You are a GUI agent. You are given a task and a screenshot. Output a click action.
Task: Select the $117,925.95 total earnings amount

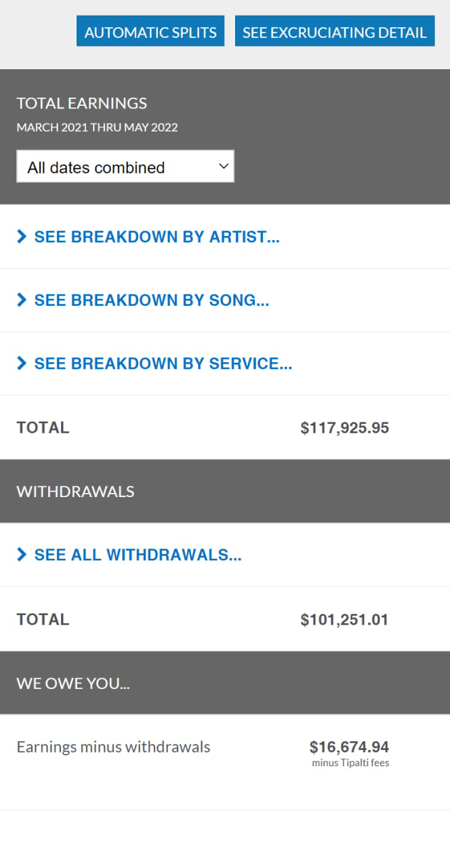[x=345, y=428]
